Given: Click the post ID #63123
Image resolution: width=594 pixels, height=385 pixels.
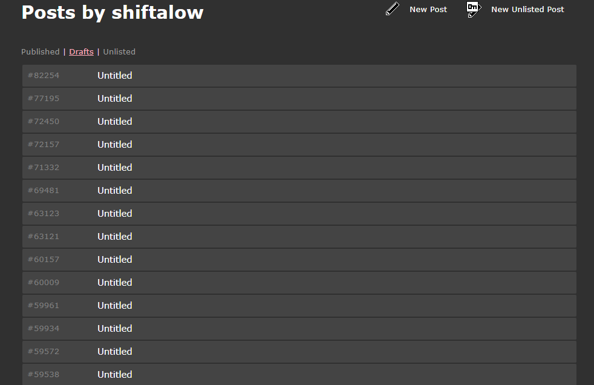Looking at the screenshot, I should click(x=44, y=213).
